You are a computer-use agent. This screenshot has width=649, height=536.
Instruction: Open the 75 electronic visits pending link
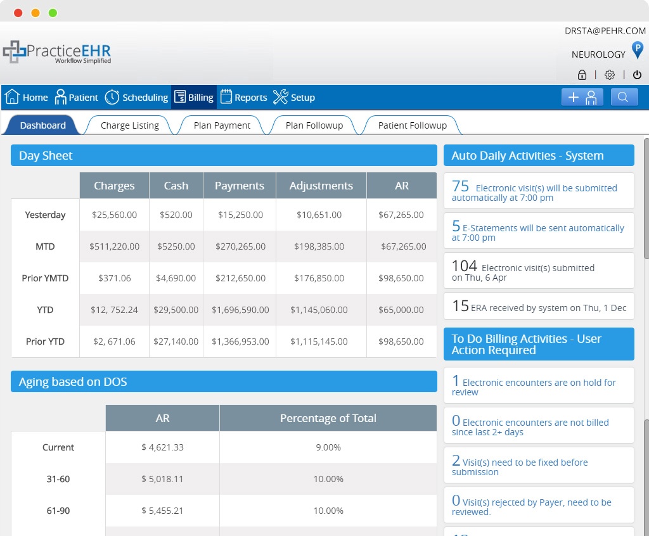click(539, 191)
